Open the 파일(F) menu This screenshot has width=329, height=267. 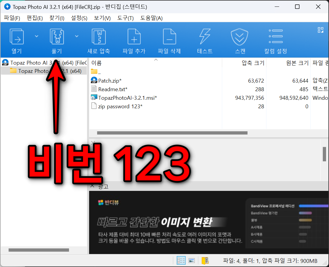pos(12,18)
